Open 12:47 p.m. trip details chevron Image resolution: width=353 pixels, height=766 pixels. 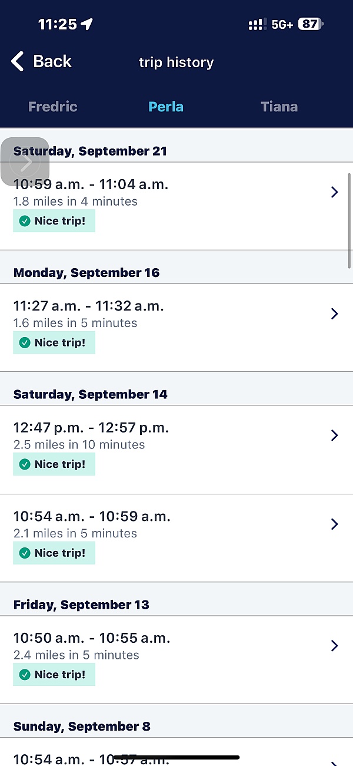click(334, 435)
